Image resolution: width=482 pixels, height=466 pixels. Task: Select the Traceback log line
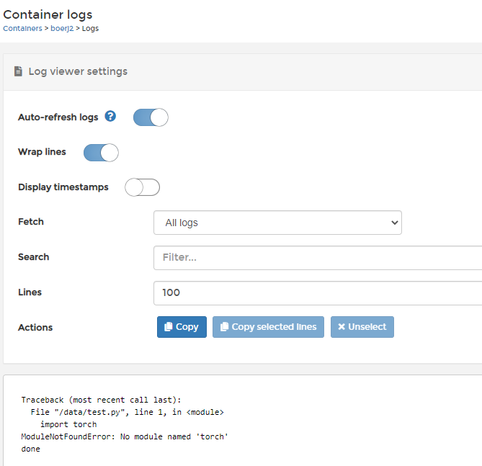(x=101, y=400)
